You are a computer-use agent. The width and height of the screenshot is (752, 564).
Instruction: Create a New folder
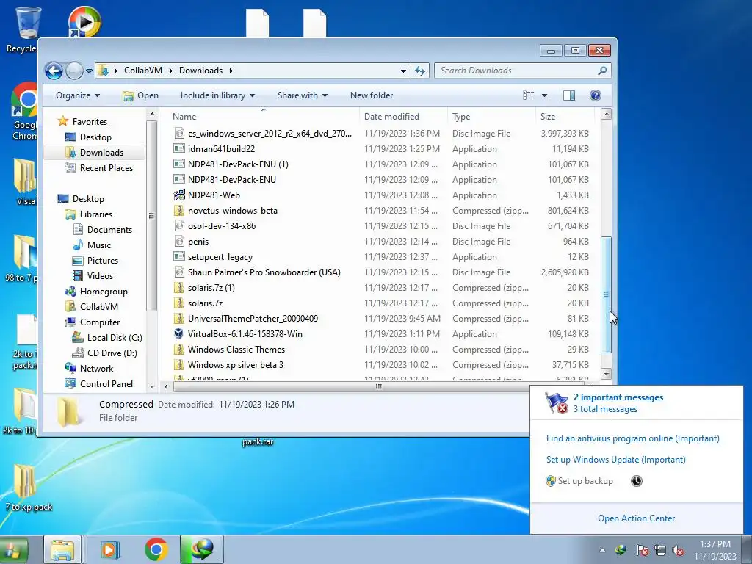[371, 95]
